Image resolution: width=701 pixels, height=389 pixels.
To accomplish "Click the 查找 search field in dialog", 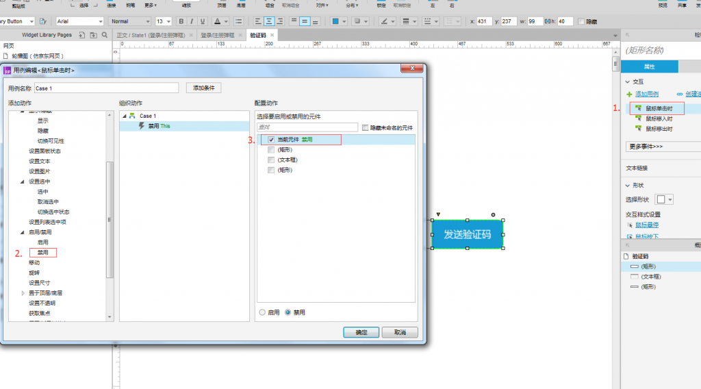I will point(307,127).
